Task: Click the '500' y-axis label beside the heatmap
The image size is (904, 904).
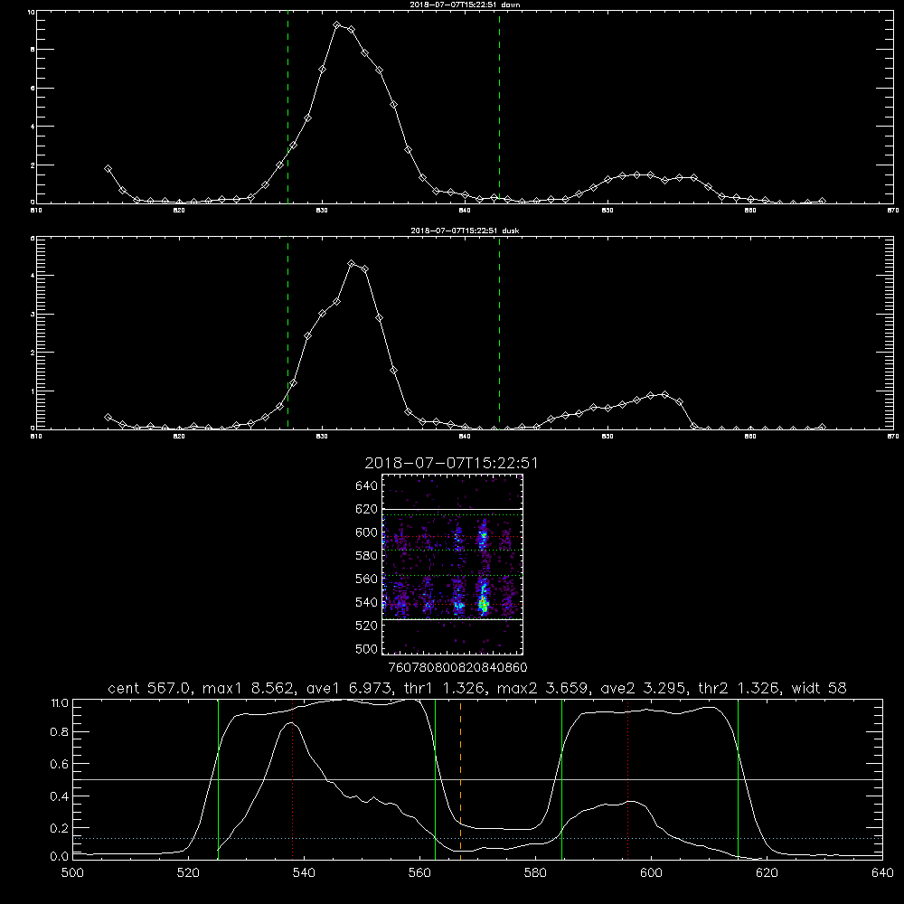Action: pyautogui.click(x=367, y=648)
